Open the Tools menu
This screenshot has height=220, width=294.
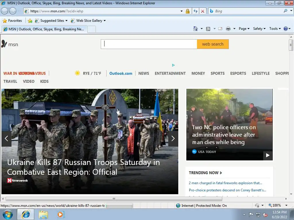275,29
